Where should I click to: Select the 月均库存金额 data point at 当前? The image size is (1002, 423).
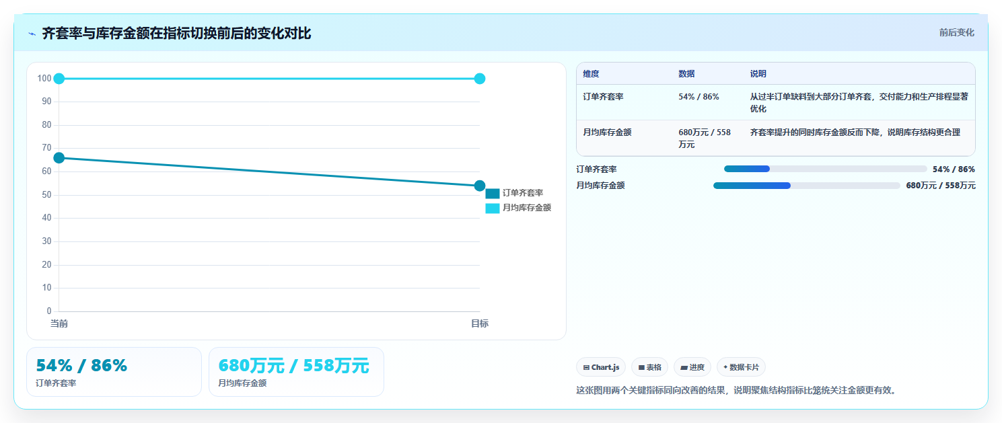click(x=59, y=79)
